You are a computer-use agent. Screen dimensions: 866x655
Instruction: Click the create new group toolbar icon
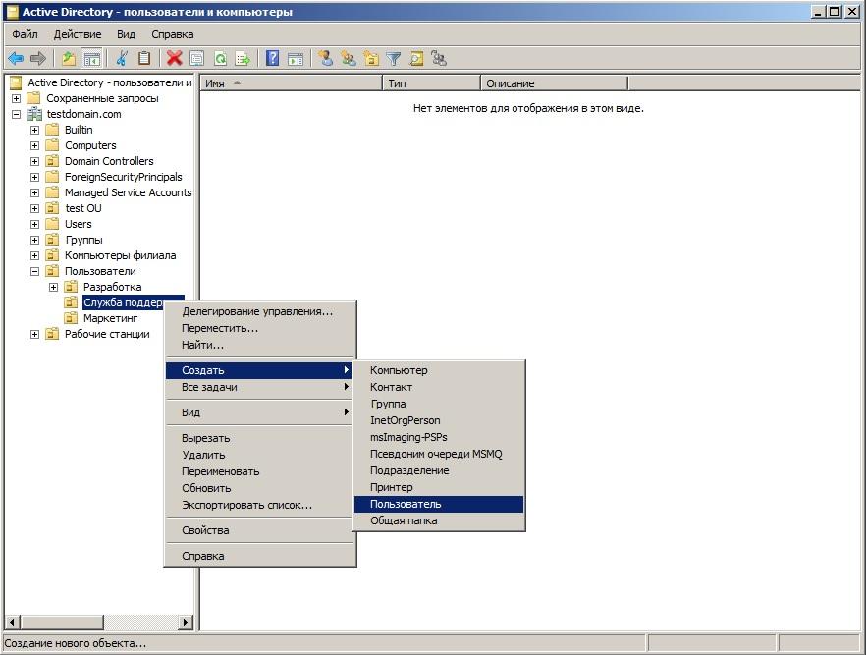click(349, 59)
